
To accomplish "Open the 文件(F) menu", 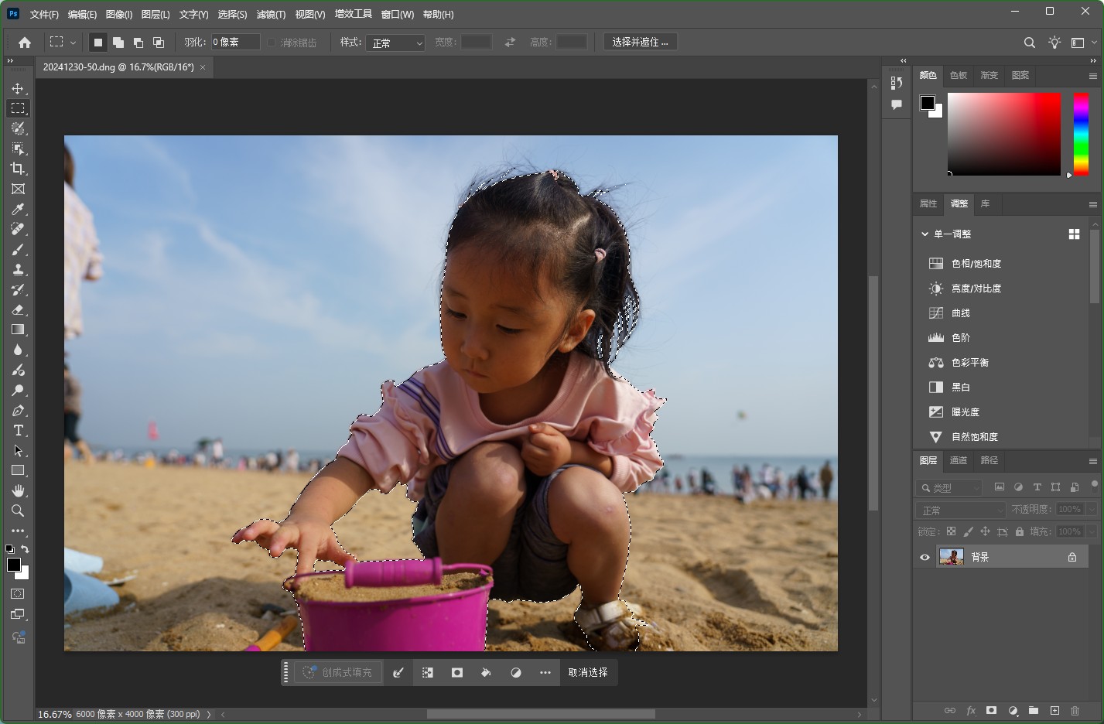I will pyautogui.click(x=44, y=15).
